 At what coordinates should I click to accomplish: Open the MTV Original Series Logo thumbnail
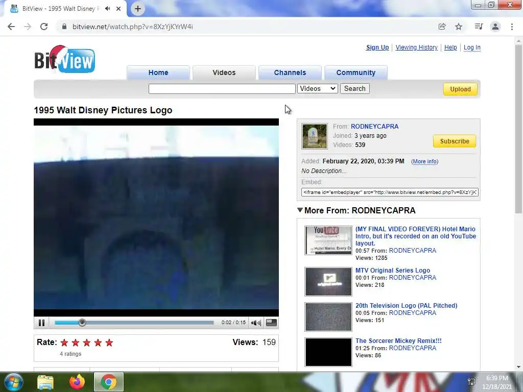click(x=328, y=281)
